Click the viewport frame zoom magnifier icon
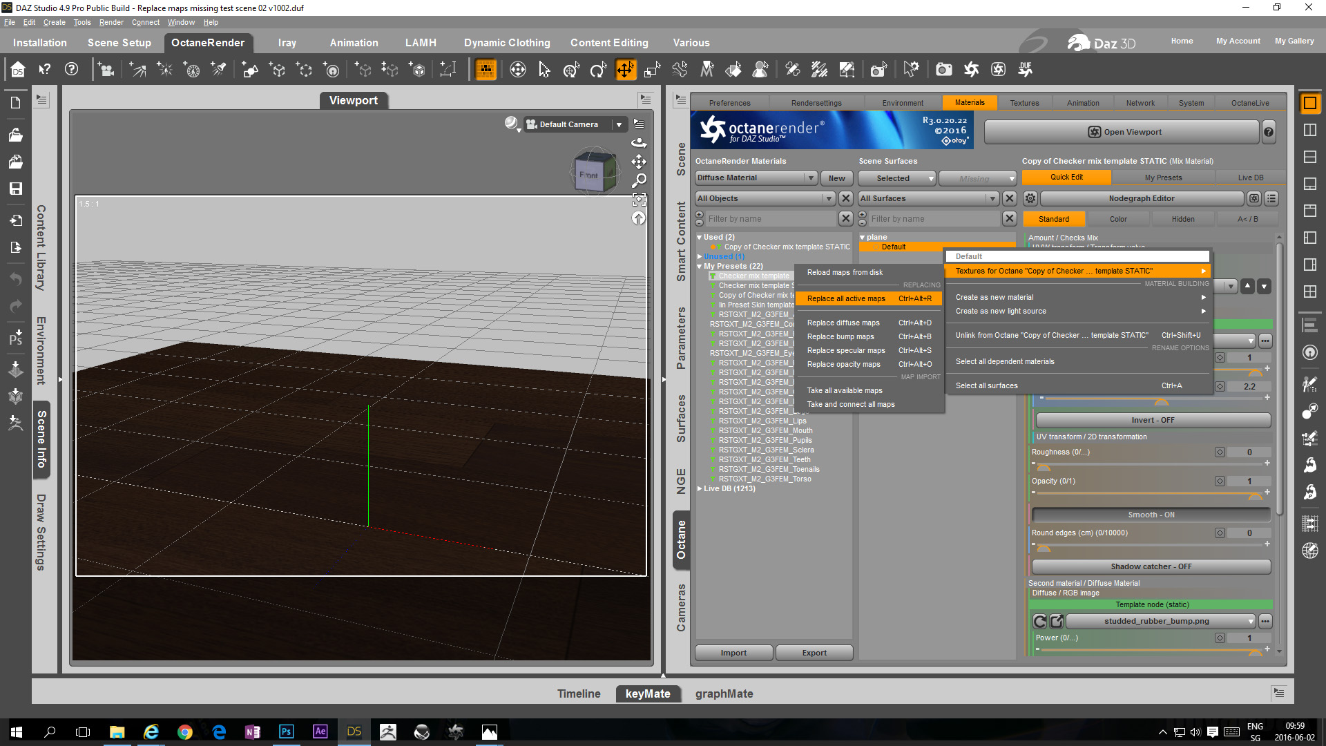Viewport: 1326px width, 746px height. click(639, 181)
